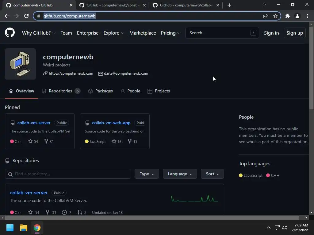Viewport: 314px width, 235px height.
Task: Open the Windows Start menu
Action: click(10, 228)
